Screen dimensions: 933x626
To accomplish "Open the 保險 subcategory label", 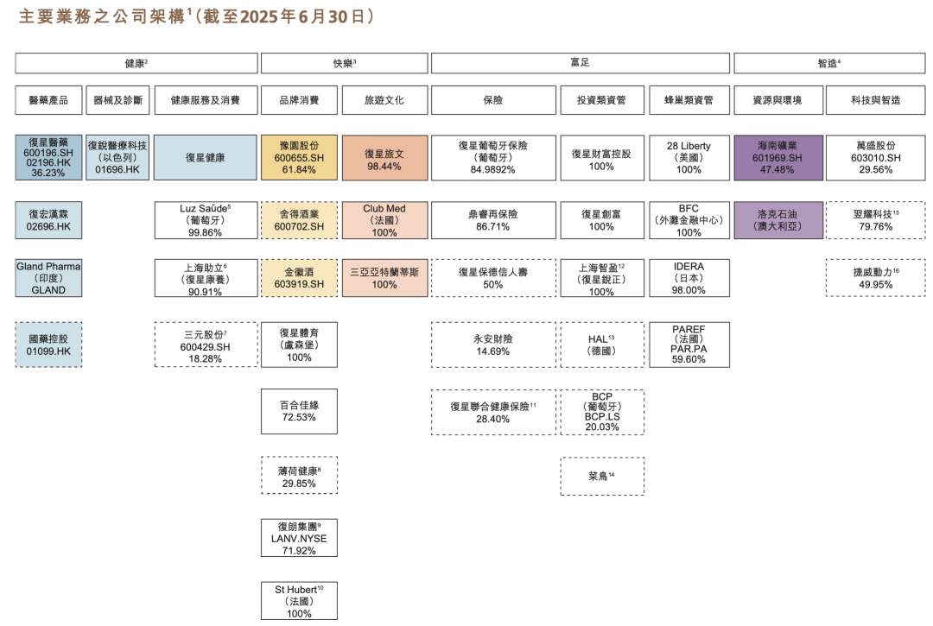I will pyautogui.click(x=493, y=99).
